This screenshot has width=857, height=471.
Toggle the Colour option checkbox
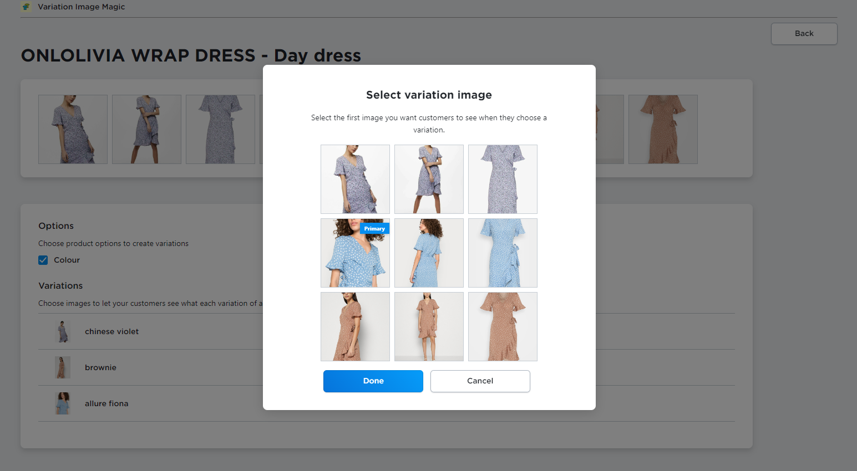tap(43, 260)
